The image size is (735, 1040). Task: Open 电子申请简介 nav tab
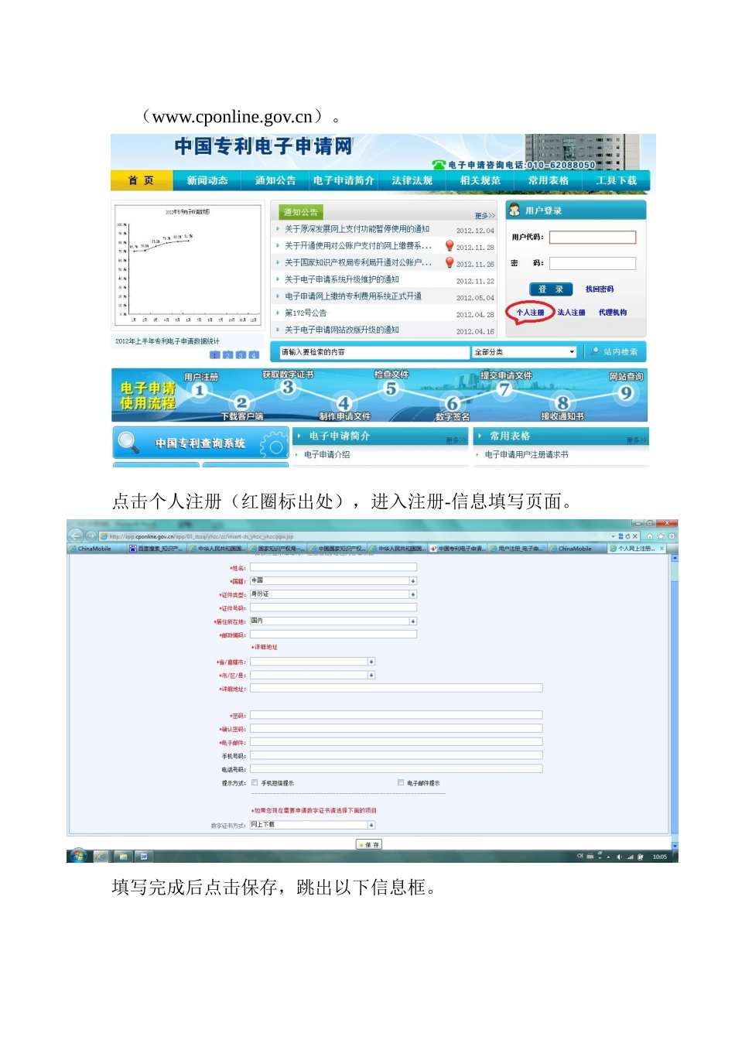point(344,180)
